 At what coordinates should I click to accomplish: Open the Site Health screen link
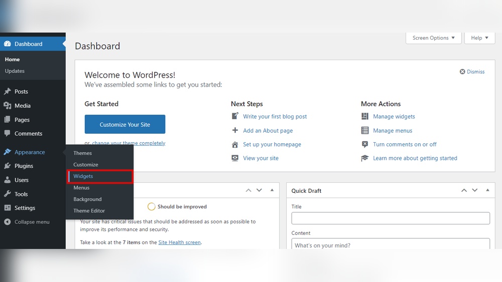pos(180,242)
